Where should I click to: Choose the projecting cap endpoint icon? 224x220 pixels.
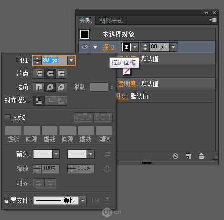pyautogui.click(x=61, y=74)
